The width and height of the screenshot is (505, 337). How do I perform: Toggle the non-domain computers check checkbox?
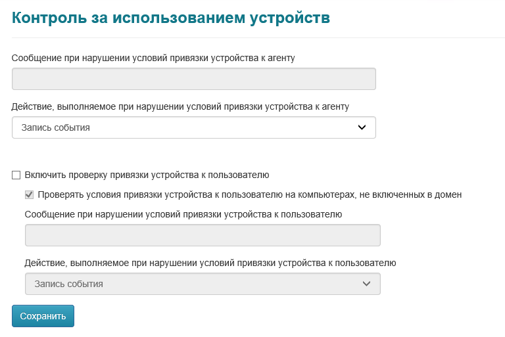pos(29,194)
